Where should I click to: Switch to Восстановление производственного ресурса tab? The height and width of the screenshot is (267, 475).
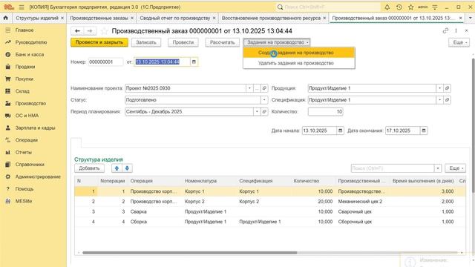coord(271,18)
